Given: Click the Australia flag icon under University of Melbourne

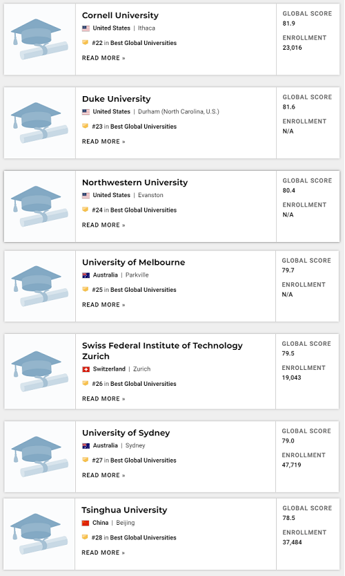Looking at the screenshot, I should coord(86,275).
